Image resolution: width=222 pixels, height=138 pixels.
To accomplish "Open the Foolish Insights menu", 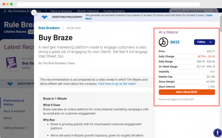I will coord(114,11).
